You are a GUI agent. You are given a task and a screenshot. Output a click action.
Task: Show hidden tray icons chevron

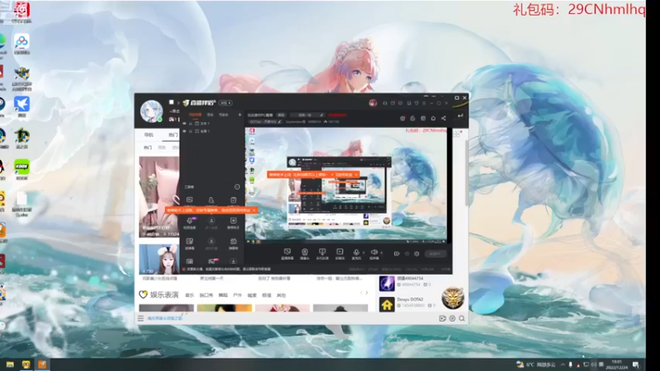pyautogui.click(x=563, y=364)
